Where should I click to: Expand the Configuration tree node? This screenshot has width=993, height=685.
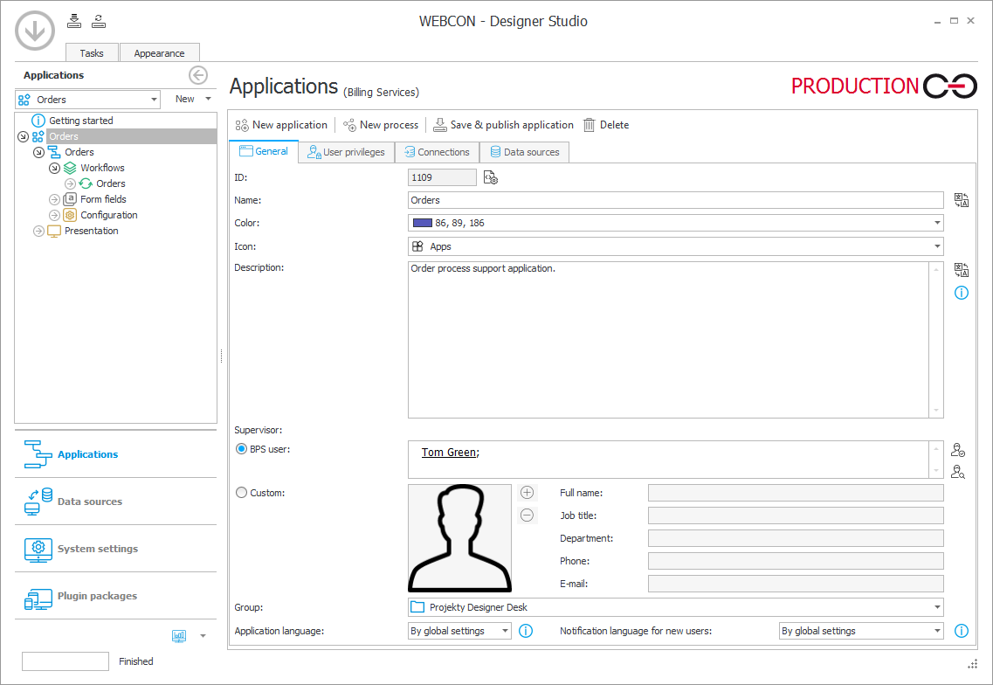[x=54, y=215]
